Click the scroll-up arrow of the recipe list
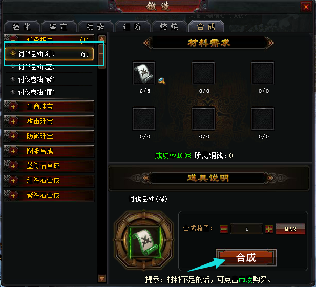Screen dimensions: 316x287 coord(102,39)
